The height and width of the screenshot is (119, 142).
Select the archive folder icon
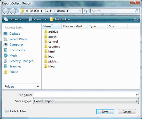point(46,32)
